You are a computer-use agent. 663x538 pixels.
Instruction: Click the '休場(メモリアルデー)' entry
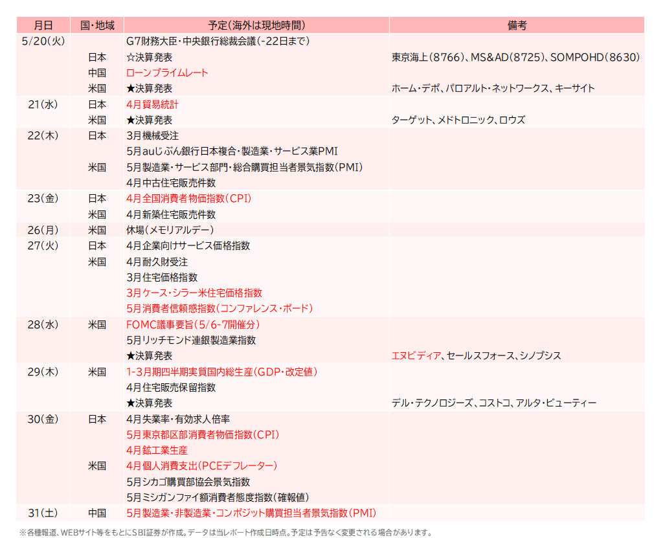170,230
